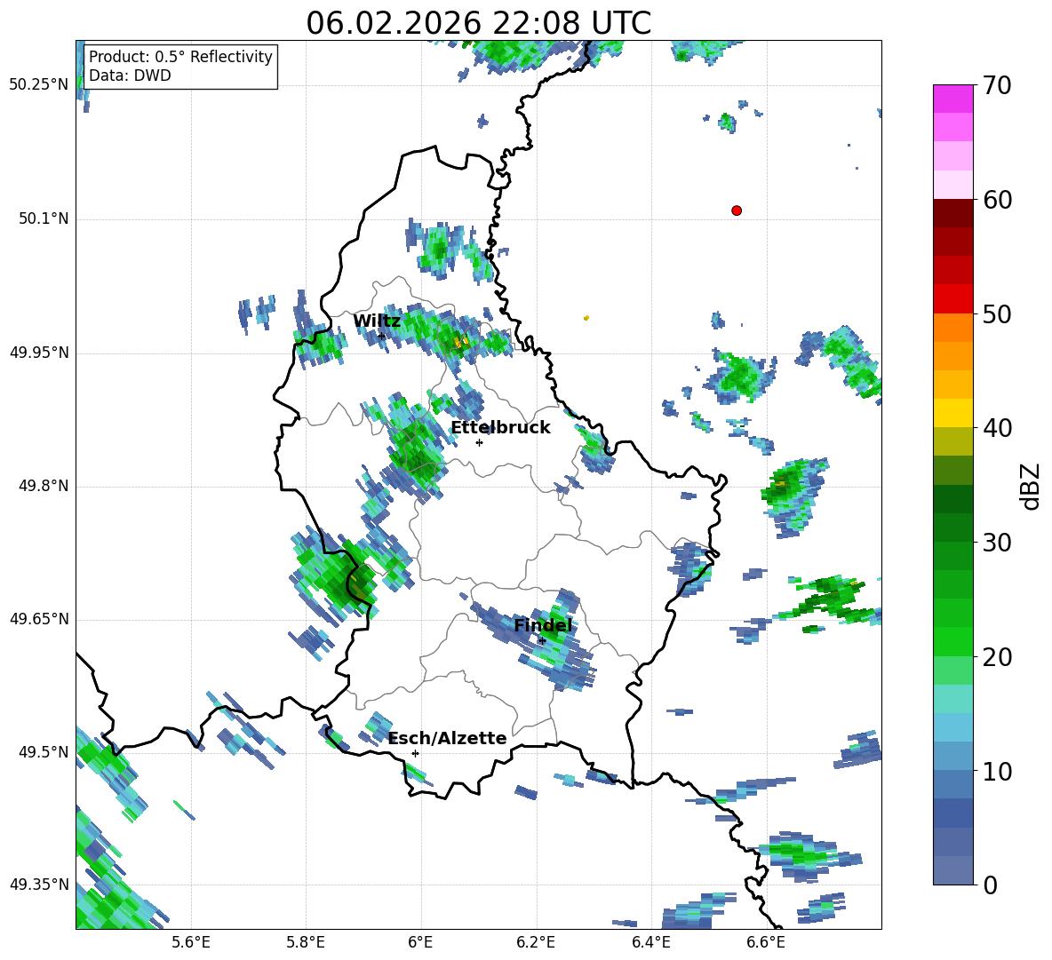Click the 6.6°E longitude label
Screen dimensions: 1052x960
click(766, 942)
